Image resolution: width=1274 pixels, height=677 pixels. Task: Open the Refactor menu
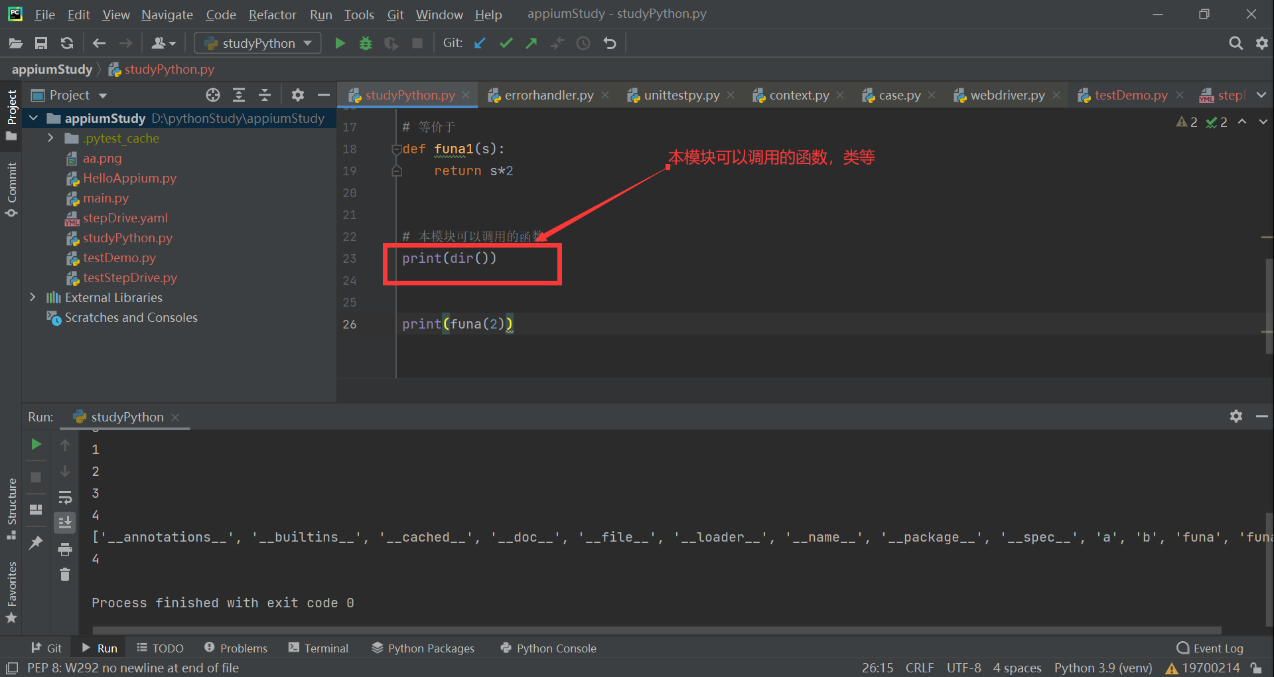[x=272, y=14]
